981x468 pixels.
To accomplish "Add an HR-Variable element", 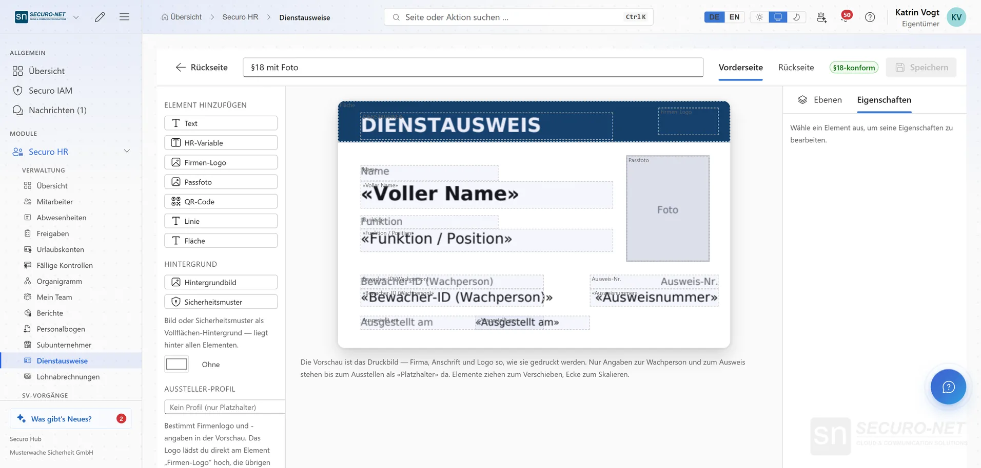I will pyautogui.click(x=221, y=143).
